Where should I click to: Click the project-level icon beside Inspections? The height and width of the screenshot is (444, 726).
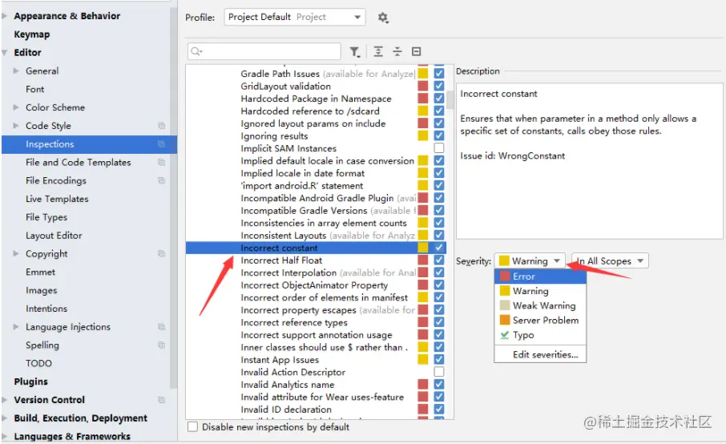(161, 144)
